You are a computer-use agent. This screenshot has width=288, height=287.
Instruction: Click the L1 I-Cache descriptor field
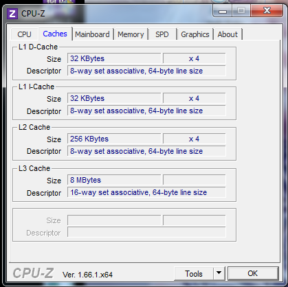click(146, 111)
